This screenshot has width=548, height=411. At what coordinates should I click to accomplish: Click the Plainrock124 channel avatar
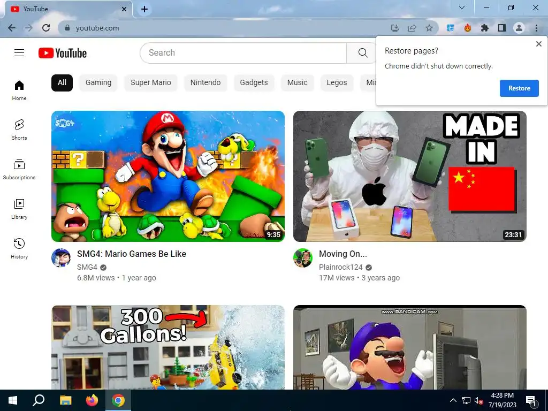click(303, 258)
